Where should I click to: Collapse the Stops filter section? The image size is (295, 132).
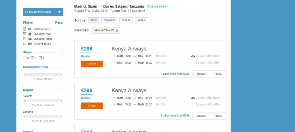(x=61, y=52)
